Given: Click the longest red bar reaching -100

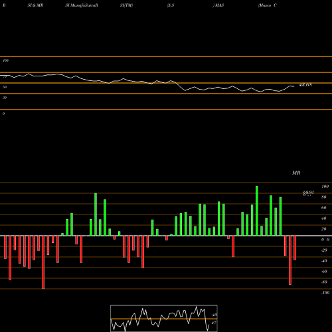Looking at the screenshot, I should click(x=43, y=262).
